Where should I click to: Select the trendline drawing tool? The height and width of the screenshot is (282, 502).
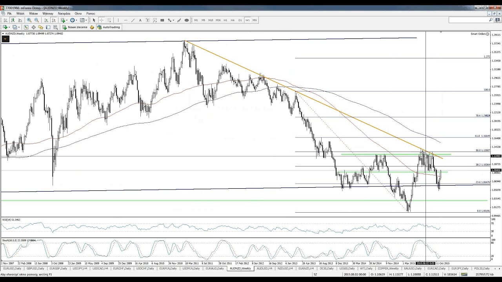tap(133, 20)
